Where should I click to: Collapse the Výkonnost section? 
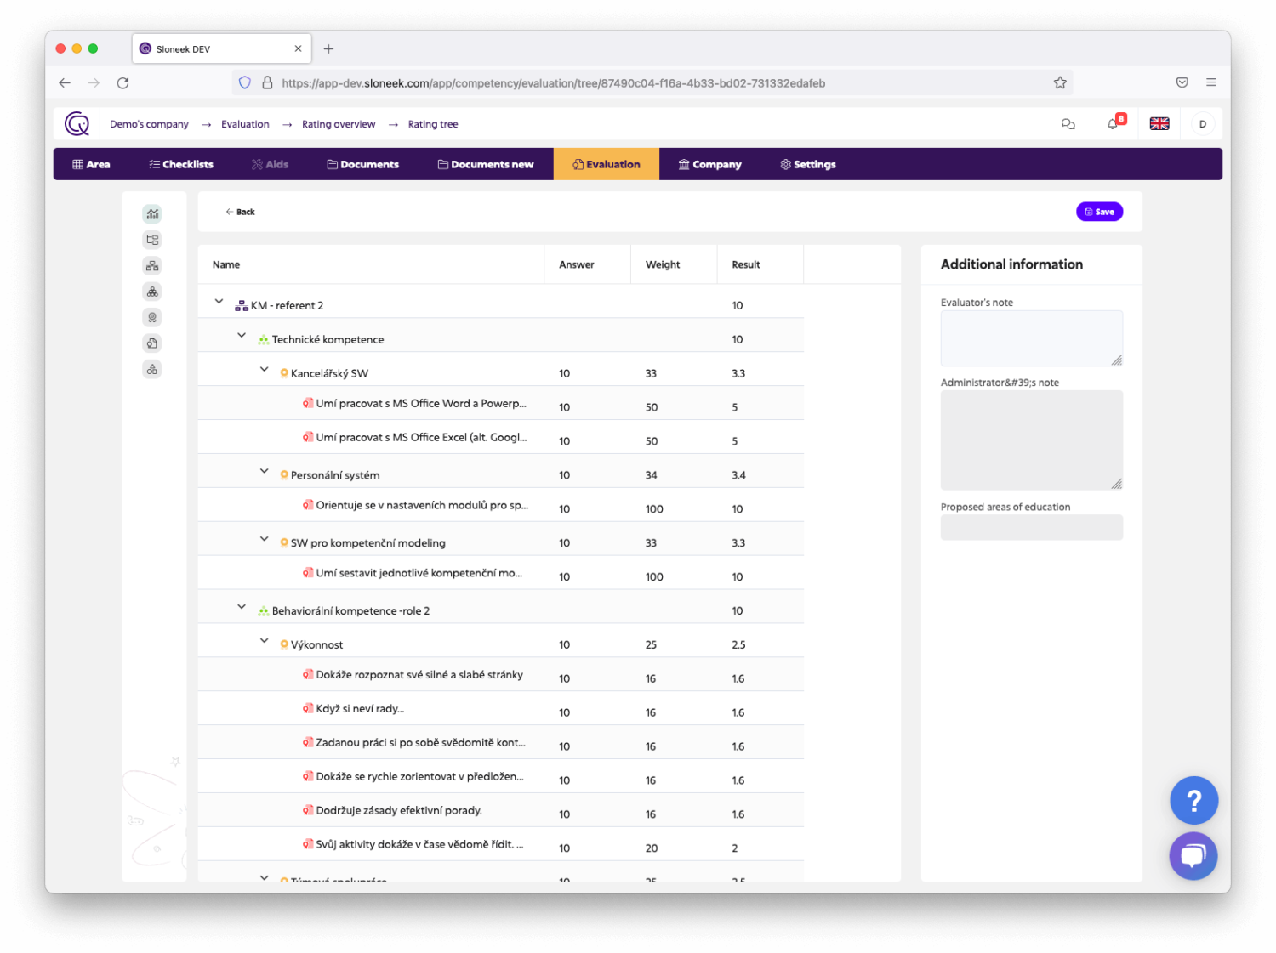(264, 641)
